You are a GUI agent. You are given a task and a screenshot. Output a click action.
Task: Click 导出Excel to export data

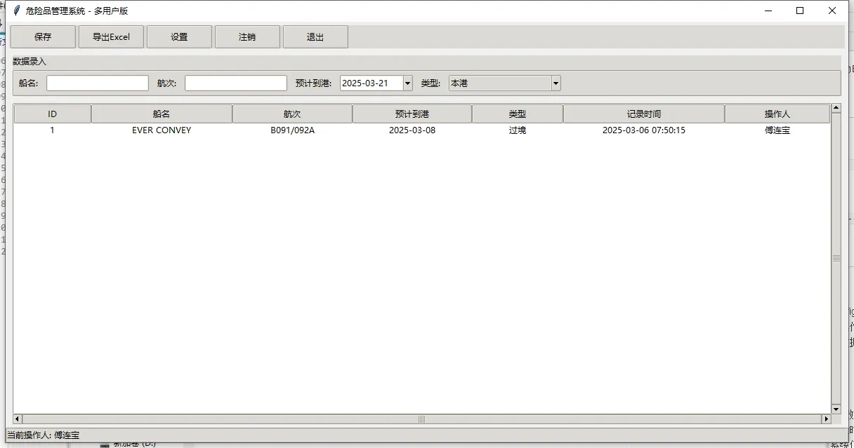point(111,36)
